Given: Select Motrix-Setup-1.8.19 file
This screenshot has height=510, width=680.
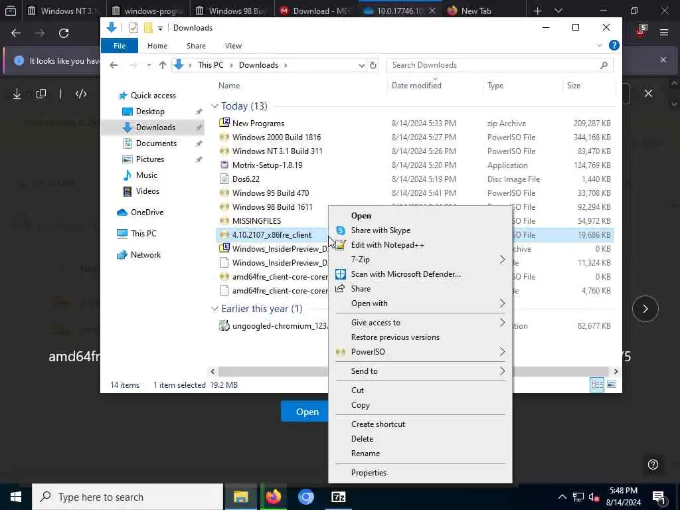Looking at the screenshot, I should coord(267,165).
